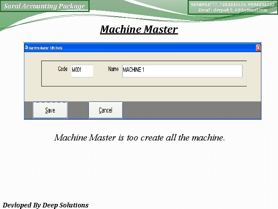Click the 'Saral Accounting Package' banner text
This screenshot has width=278, height=209.
pos(44,6)
